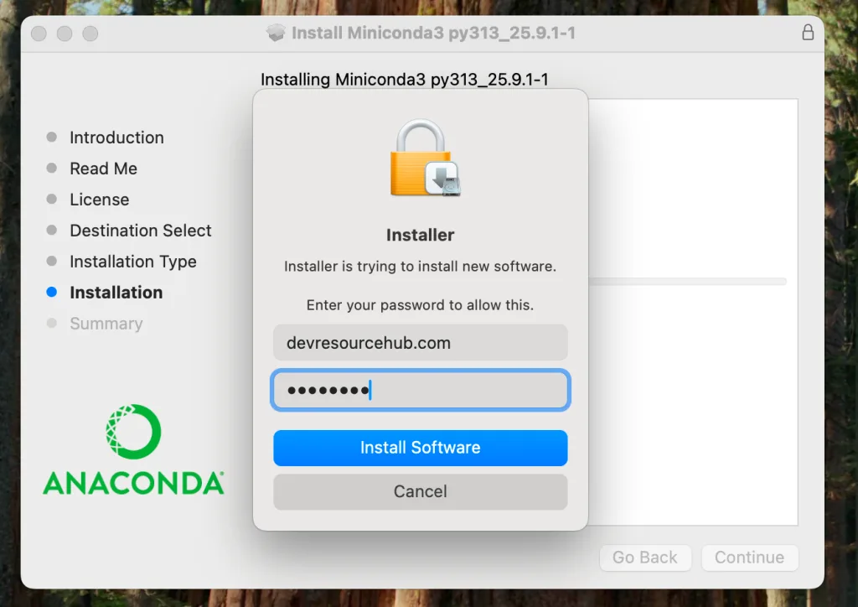This screenshot has height=607, width=858.
Task: Click the Miniconda3 installer package icon in titlebar
Action: click(277, 33)
